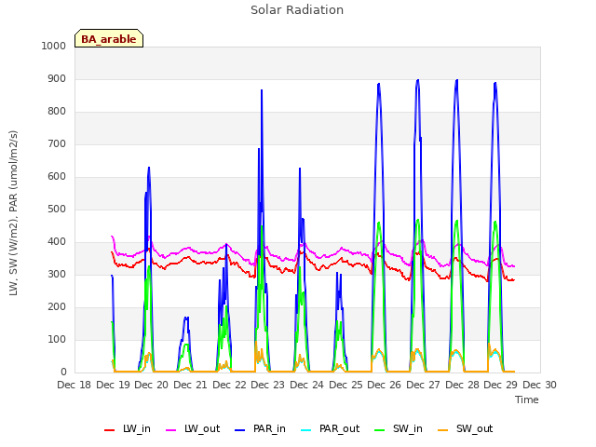The image size is (596, 447).
Task: Click the cyan PAR_out legend swatch
Action: click(x=306, y=430)
